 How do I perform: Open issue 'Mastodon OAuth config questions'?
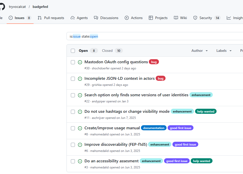click(x=116, y=62)
